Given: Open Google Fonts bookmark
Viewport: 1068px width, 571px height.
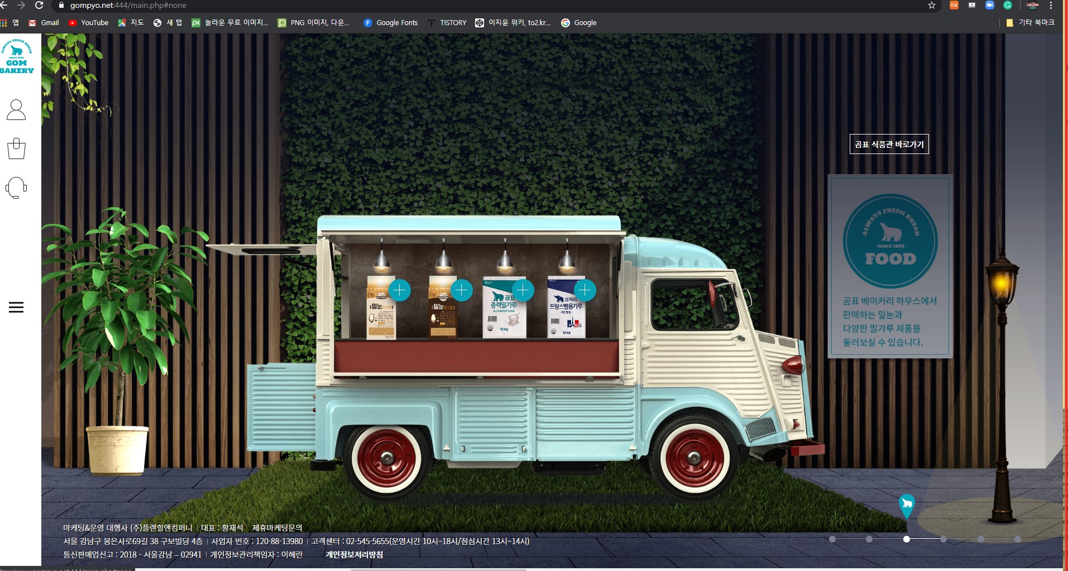Looking at the screenshot, I should (390, 23).
